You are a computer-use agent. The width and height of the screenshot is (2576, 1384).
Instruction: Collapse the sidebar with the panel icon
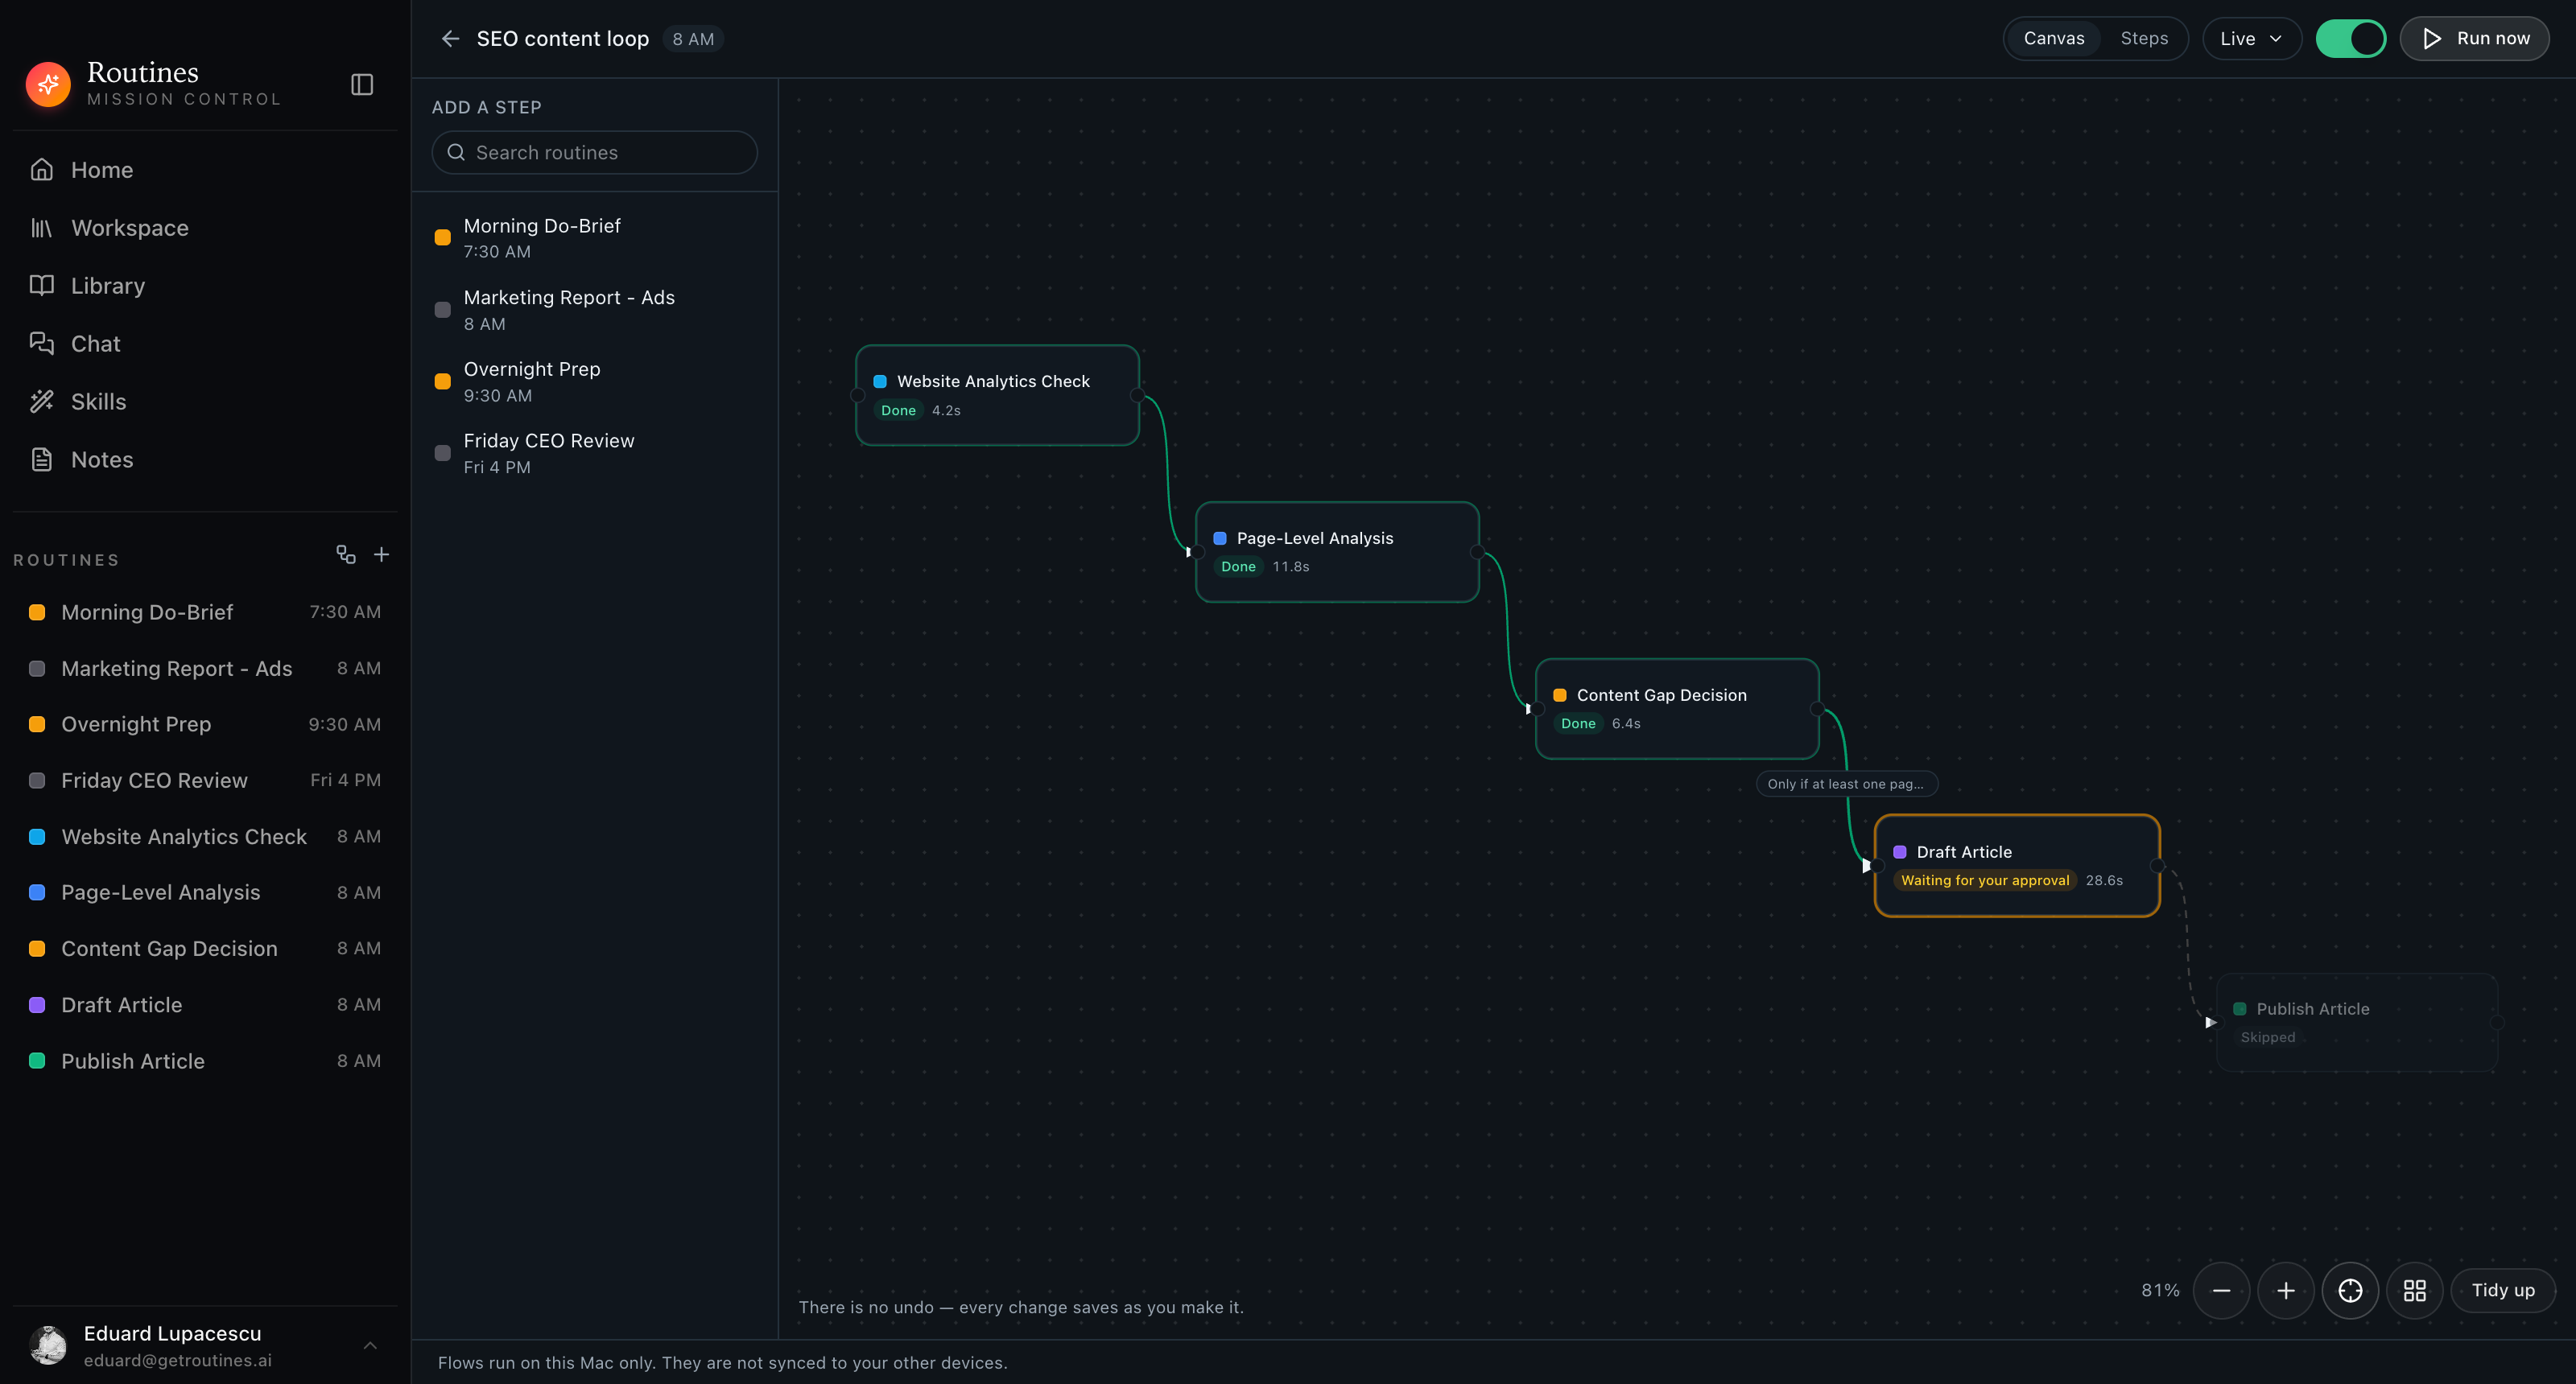(362, 85)
